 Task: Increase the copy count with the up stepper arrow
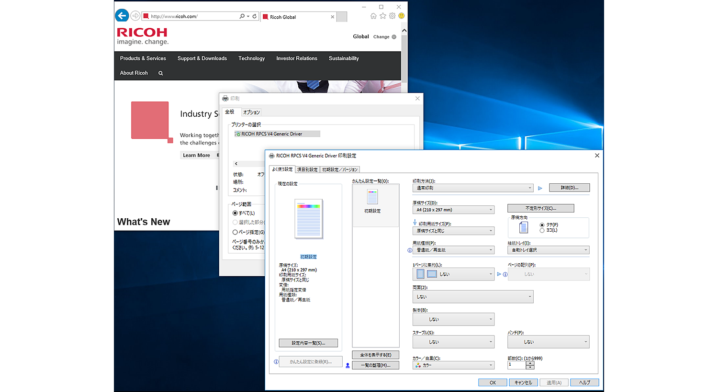pyautogui.click(x=530, y=363)
